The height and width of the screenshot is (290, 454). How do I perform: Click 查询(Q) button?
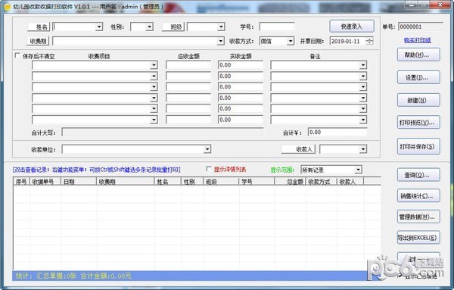point(418,175)
